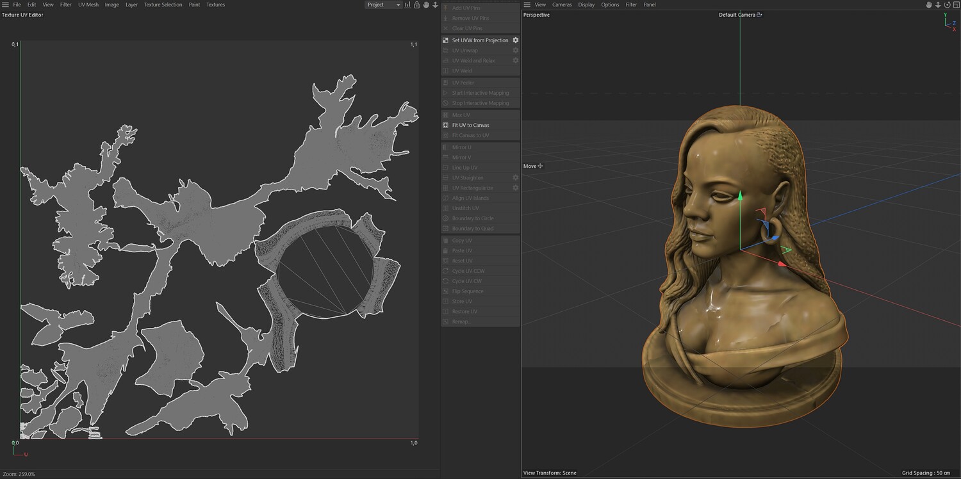Open Set UVW from Projection settings gear

tap(515, 40)
